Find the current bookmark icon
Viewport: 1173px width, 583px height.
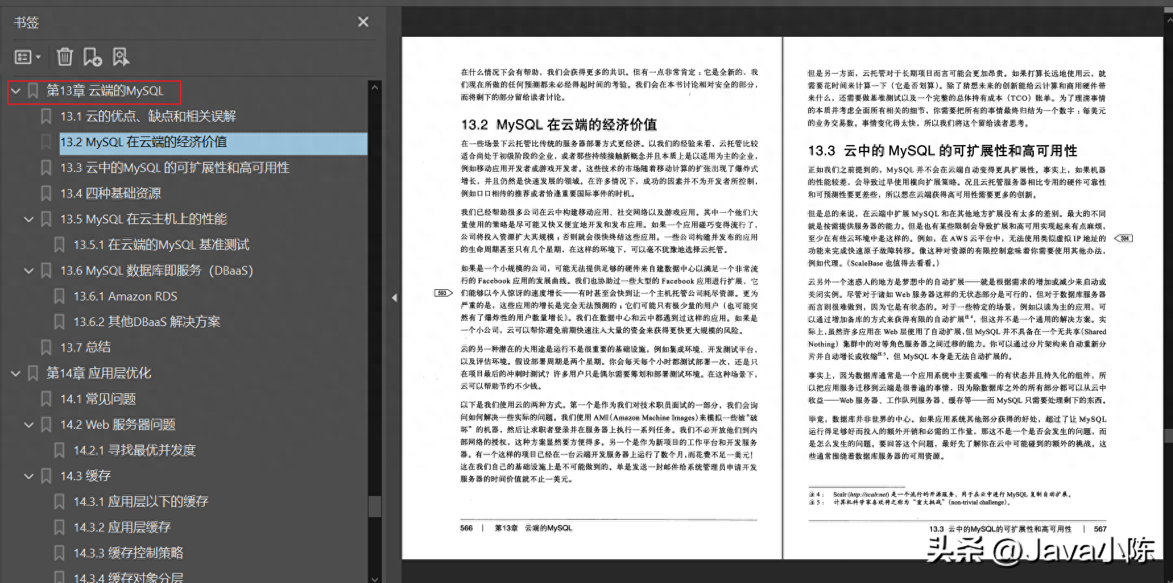pyautogui.click(x=121, y=57)
